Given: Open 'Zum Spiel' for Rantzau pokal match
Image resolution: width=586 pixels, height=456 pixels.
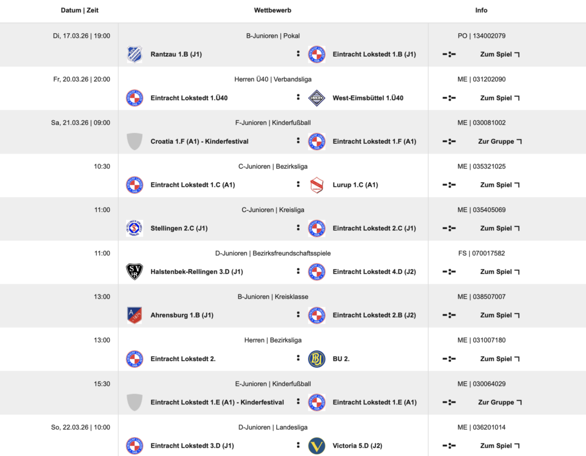Looking at the screenshot, I should click(x=500, y=54).
